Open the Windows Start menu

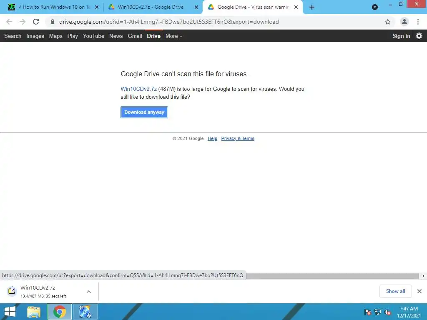10,312
